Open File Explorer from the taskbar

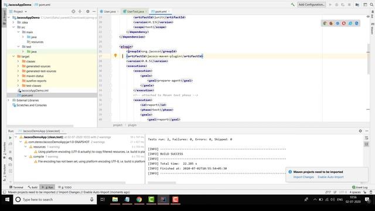(x=115, y=199)
